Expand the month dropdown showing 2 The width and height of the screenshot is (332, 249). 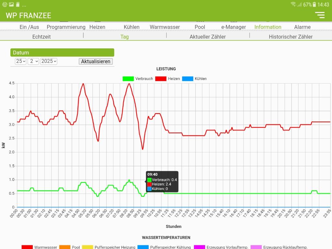(x=33, y=61)
